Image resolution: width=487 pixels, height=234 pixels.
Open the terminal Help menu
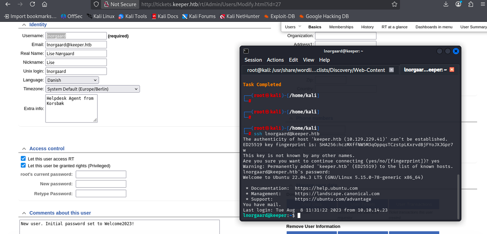pos(324,60)
